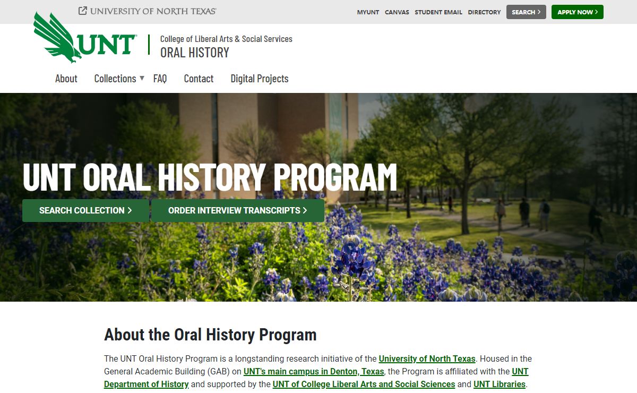Click the UNT eagle logo
637x393 pixels.
click(x=85, y=38)
